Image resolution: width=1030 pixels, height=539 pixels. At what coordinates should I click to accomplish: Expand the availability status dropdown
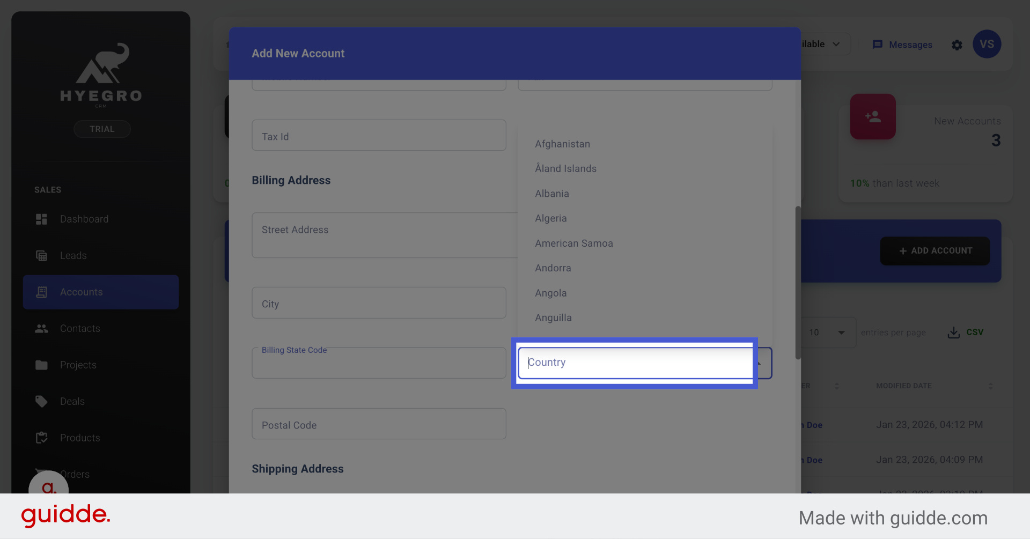pos(835,44)
